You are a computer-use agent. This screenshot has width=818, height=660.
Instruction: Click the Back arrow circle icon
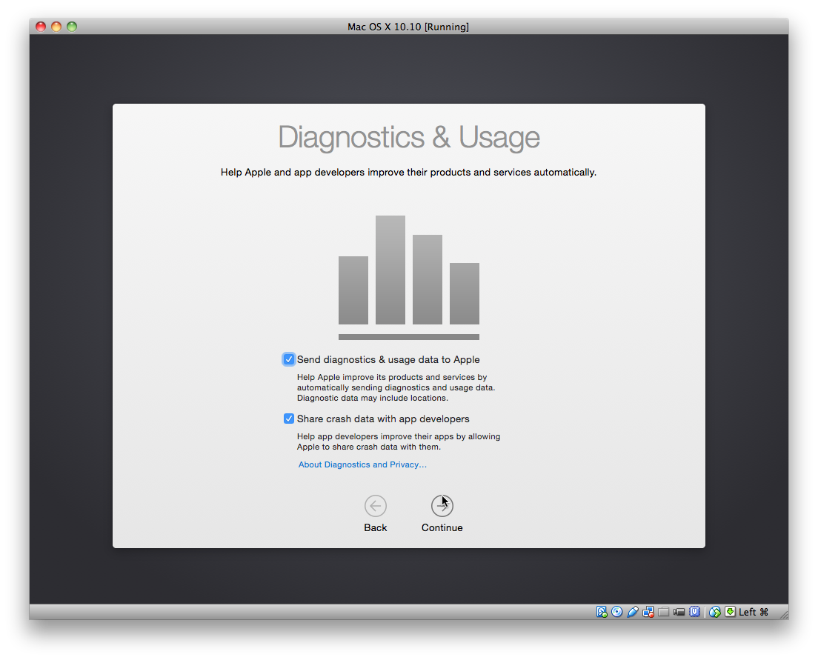[376, 506]
